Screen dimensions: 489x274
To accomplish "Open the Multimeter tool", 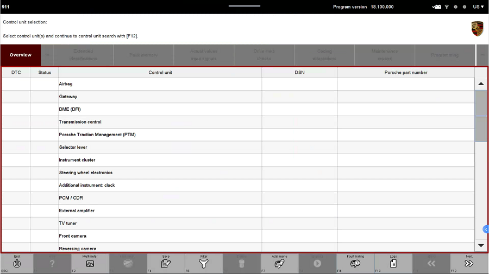I will point(90,264).
